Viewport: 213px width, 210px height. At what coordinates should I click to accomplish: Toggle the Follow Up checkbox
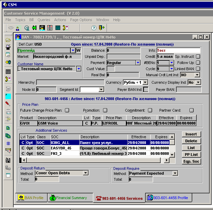(x=198, y=63)
